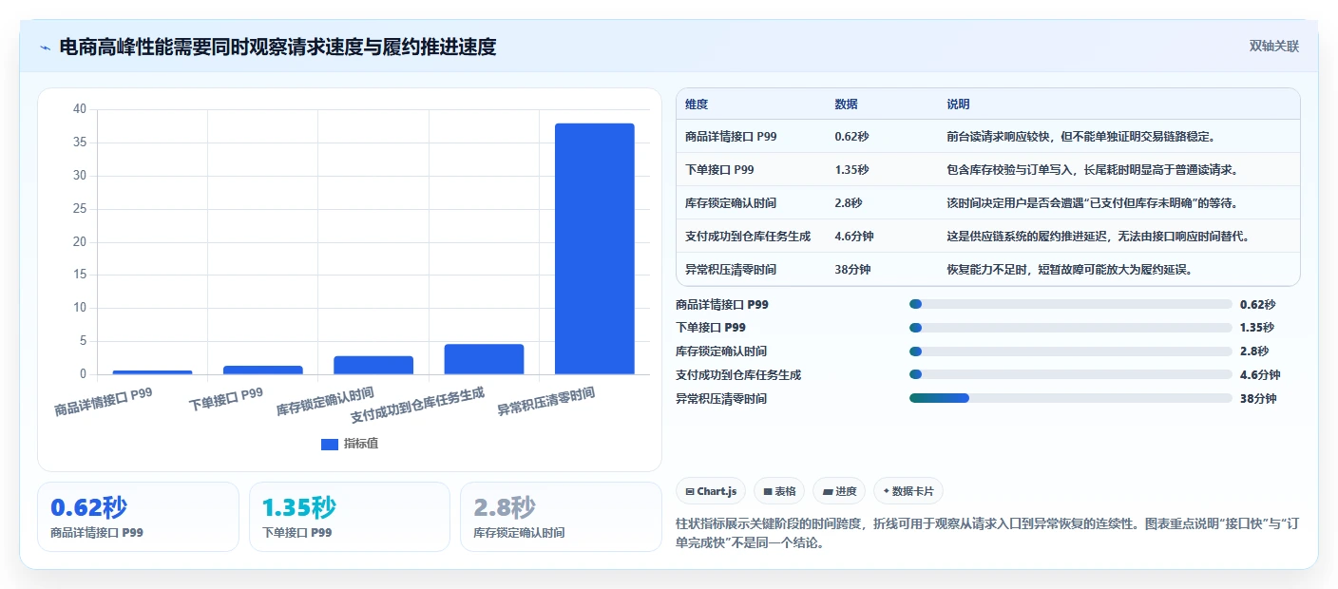The width and height of the screenshot is (1338, 589).
Task: Click the 异常积压清零时间 bar in chart
Action: tap(595, 249)
